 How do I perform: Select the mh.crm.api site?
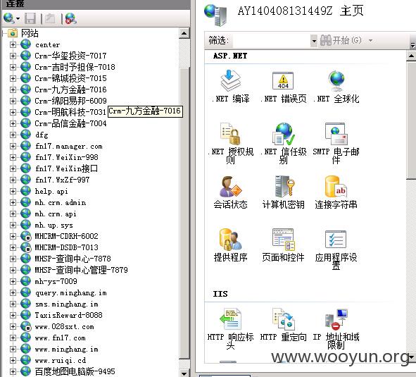coord(56,214)
